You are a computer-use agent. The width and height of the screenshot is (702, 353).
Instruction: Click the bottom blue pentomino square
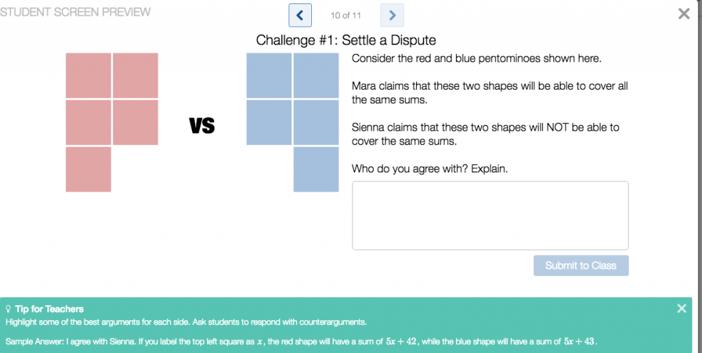316,170
